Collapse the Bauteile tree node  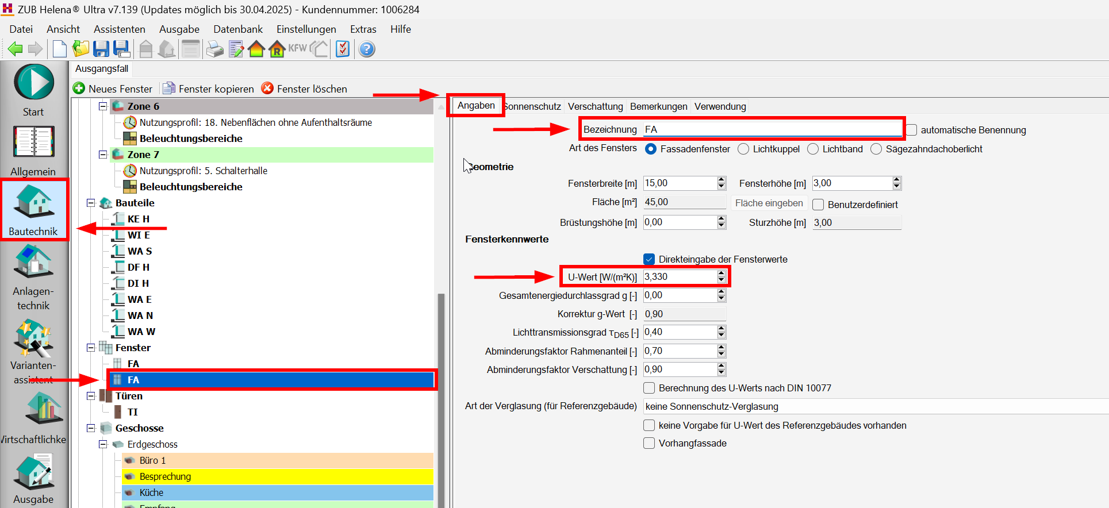point(91,203)
